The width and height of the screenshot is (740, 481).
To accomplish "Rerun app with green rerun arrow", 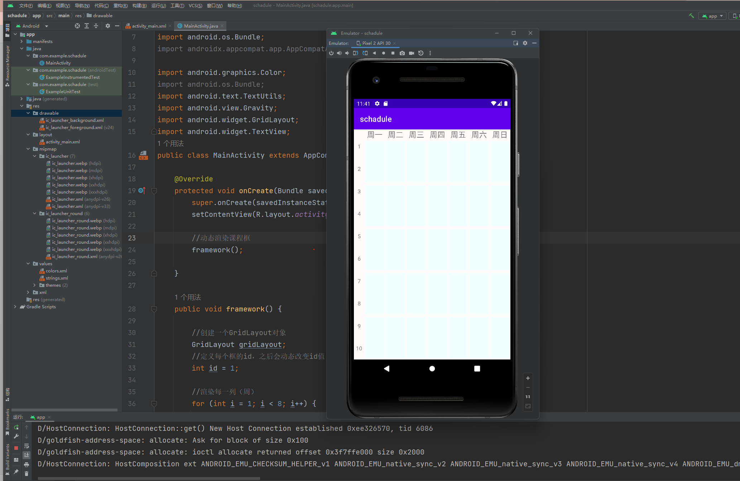I will tap(16, 427).
